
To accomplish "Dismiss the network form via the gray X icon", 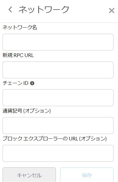I will (112, 11).
